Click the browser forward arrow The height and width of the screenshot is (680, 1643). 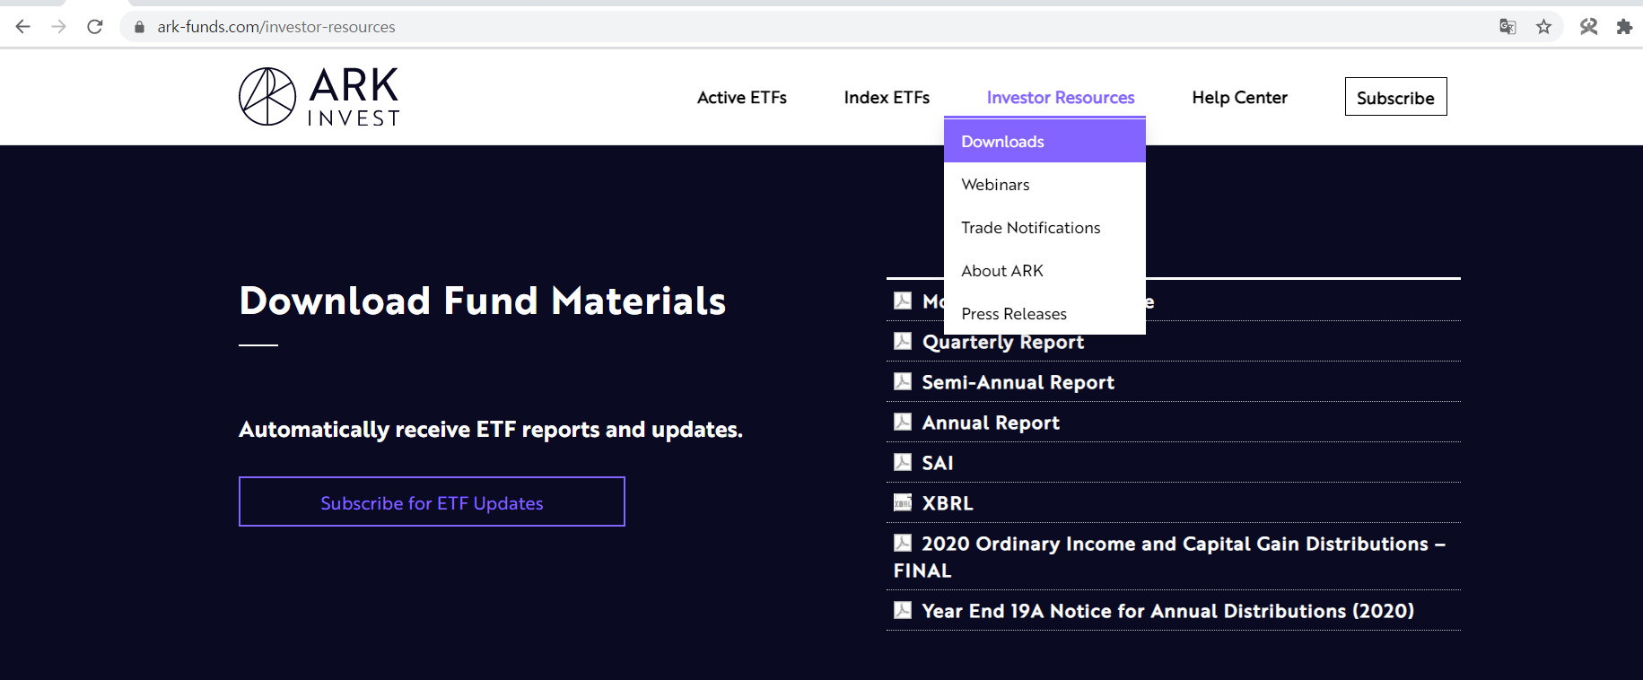[x=59, y=27]
